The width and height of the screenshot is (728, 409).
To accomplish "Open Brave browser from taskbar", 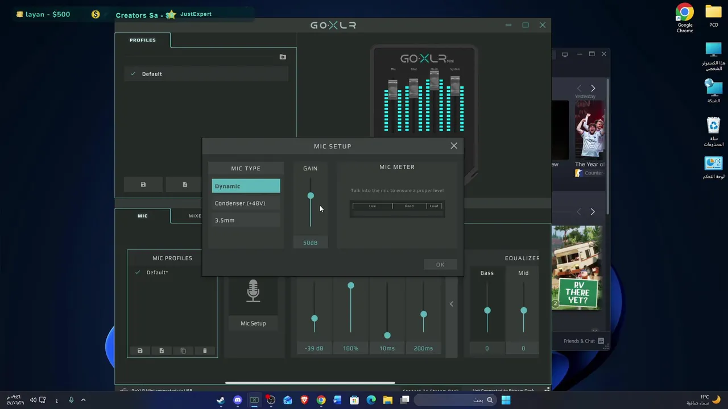I will tap(304, 400).
